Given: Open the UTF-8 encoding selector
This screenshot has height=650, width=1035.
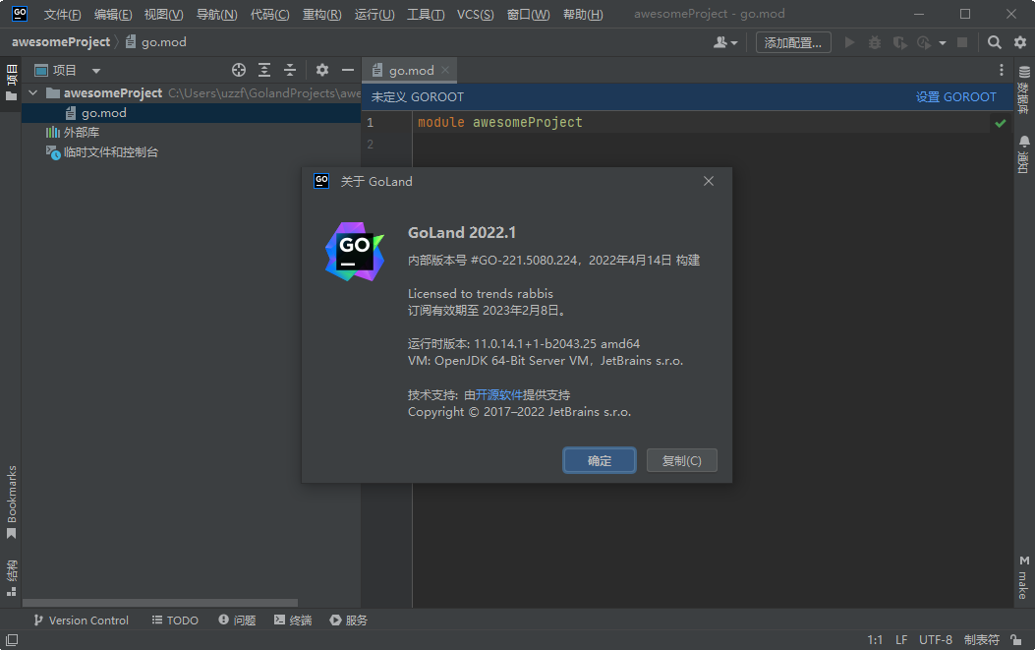Looking at the screenshot, I should pos(936,639).
